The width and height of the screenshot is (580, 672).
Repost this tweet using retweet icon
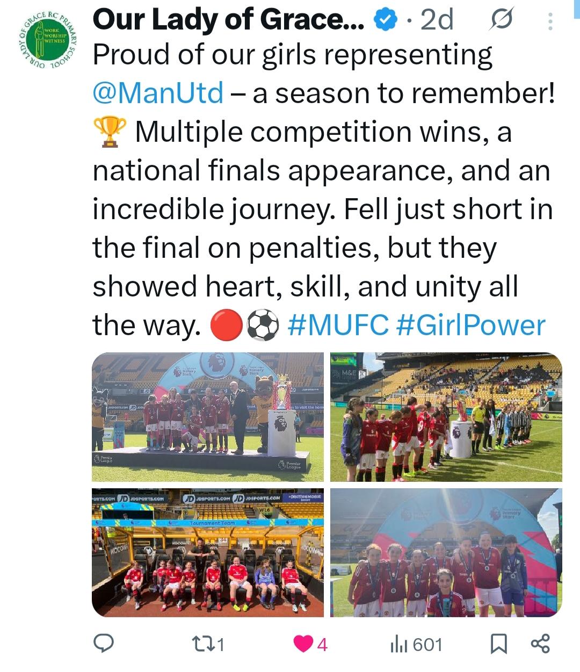(208, 644)
